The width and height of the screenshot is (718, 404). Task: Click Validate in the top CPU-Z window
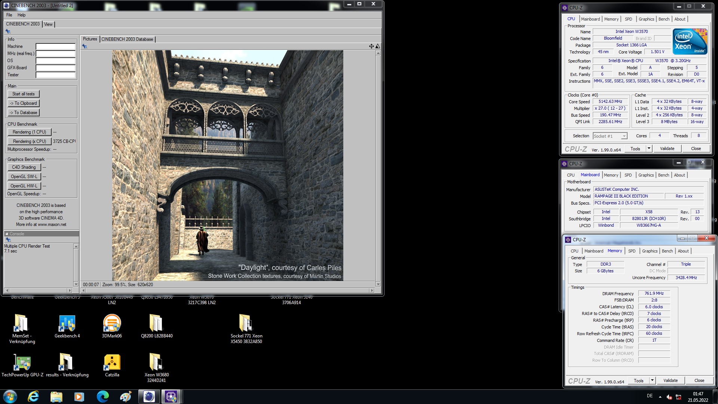point(667,149)
